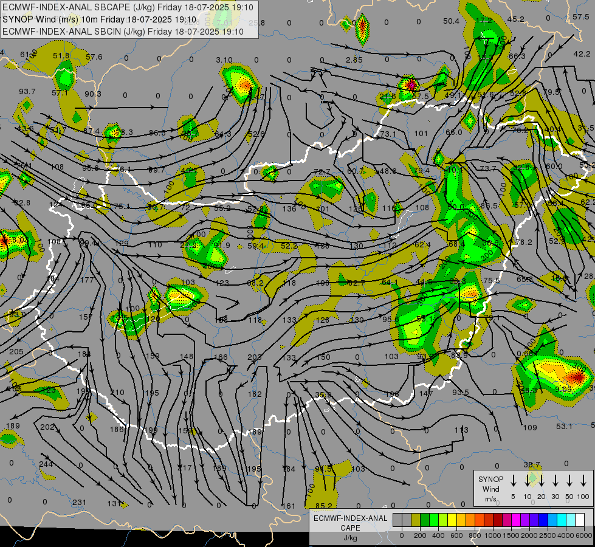Viewport: 595px width, 547px height.
Task: Select the dark maroon swatch below 1000 label
Action: coord(498,520)
